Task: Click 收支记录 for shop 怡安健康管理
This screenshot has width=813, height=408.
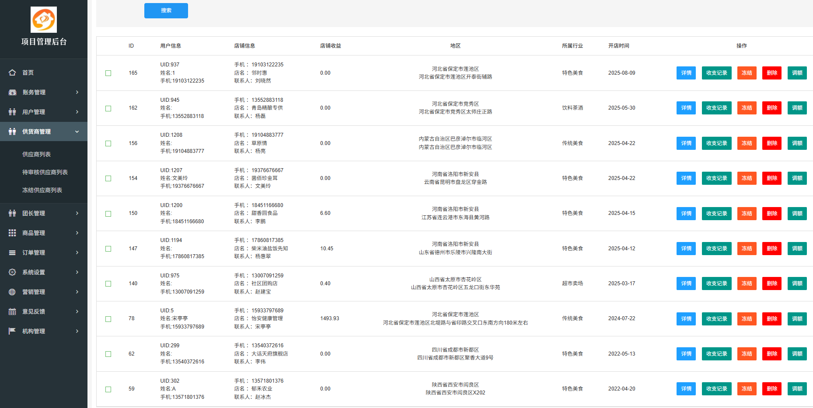Action: tap(716, 319)
